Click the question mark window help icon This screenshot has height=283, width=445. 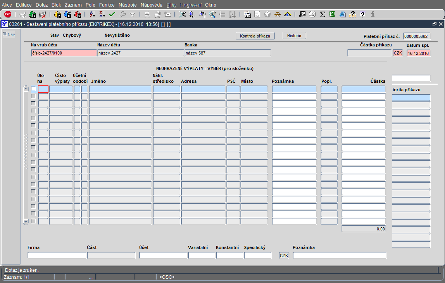[363, 14]
